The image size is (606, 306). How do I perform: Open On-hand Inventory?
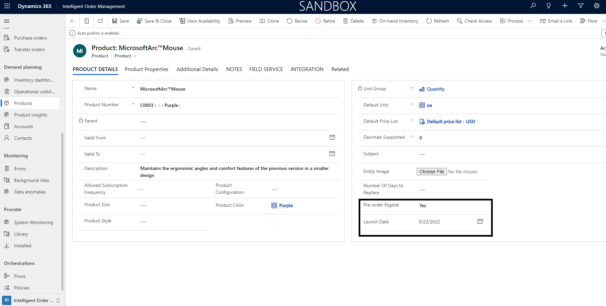click(395, 21)
